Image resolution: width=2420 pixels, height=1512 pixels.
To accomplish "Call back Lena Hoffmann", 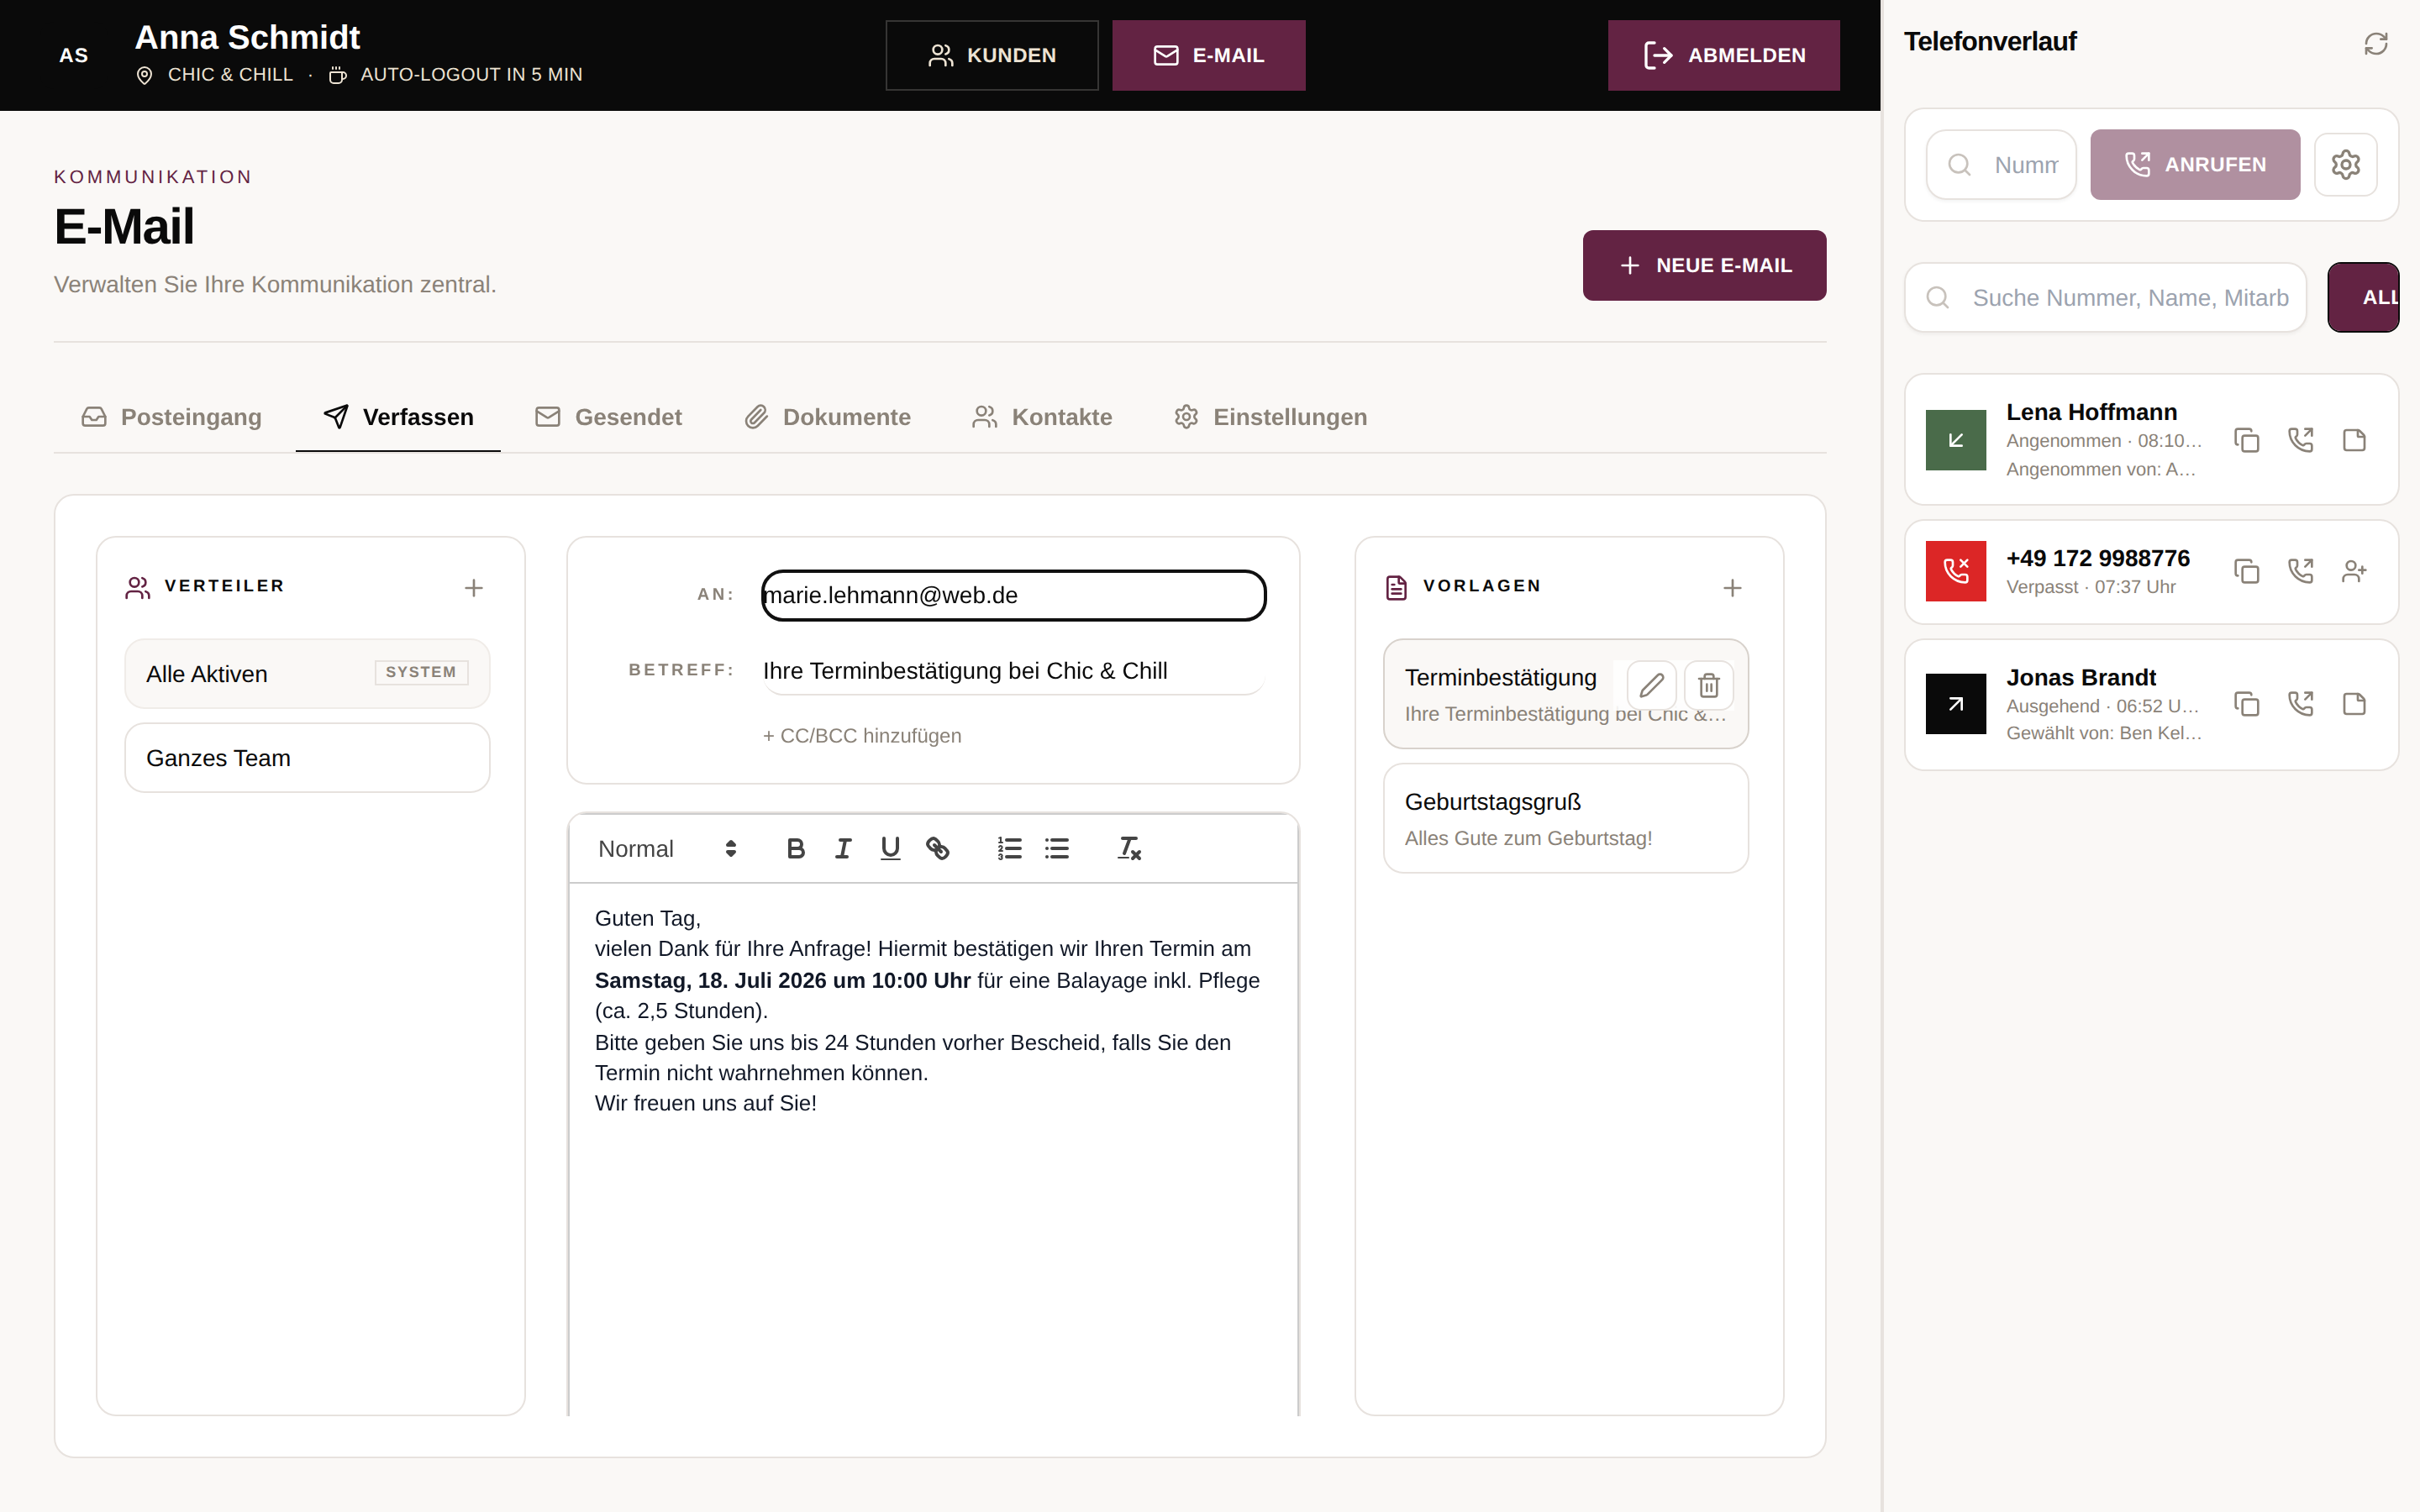I will [2300, 440].
